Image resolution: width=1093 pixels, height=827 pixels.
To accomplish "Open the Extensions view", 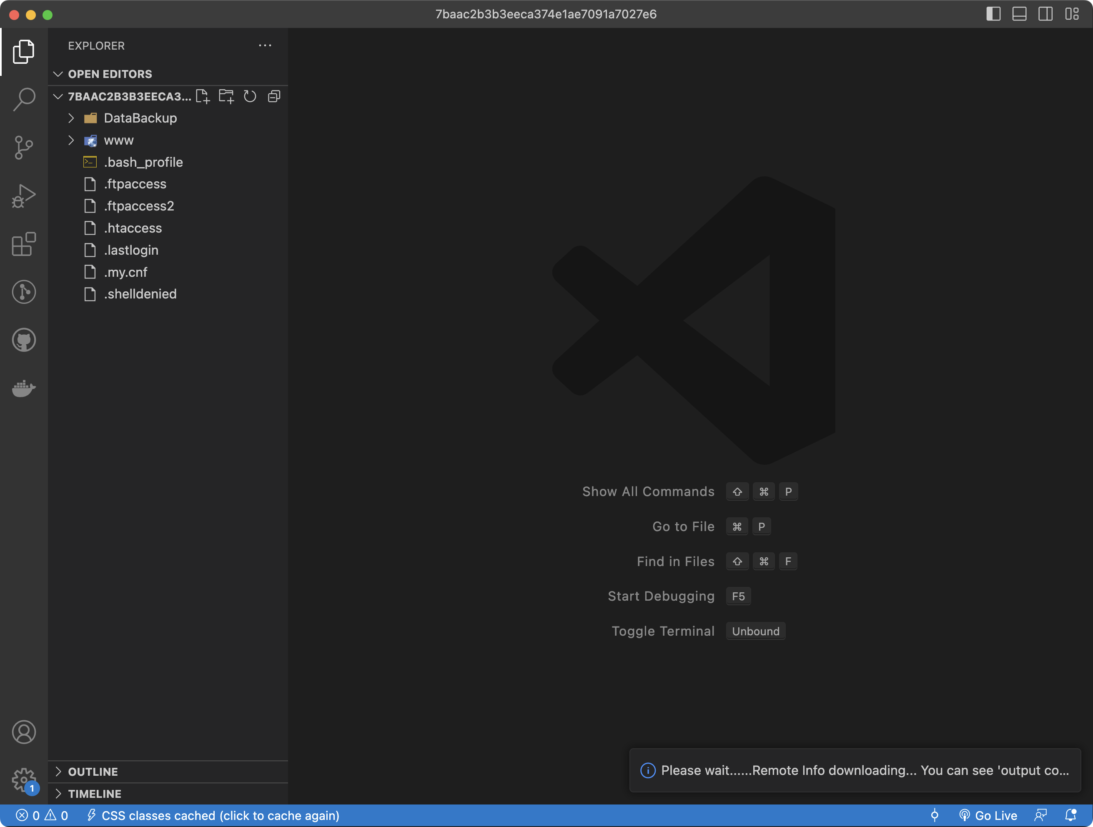I will click(x=24, y=244).
